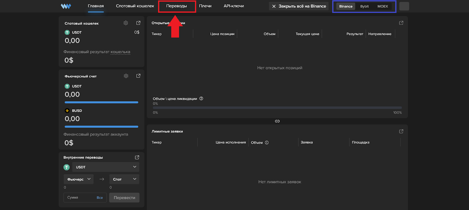Switch exchange to Binance

point(346,6)
